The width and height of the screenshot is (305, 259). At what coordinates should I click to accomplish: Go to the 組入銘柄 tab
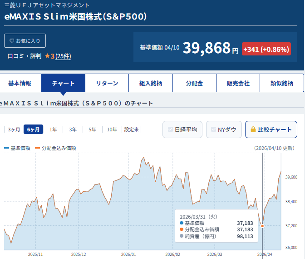point(151,83)
